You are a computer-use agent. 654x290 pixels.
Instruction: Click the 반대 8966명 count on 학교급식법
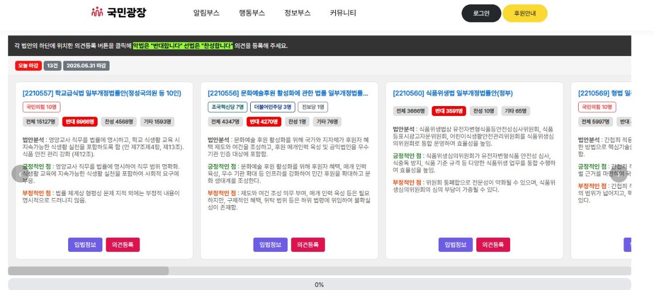[x=81, y=121]
